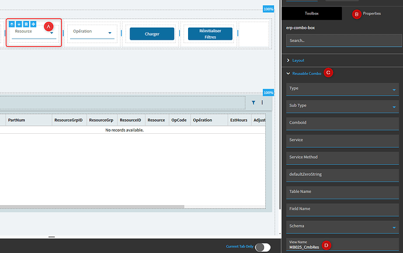Click the defaultZeroString input field

point(342,176)
